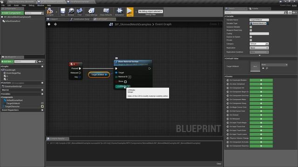Add On Clicked event with plus
Viewport: 298px width, 167px height.
[x=261, y=115]
